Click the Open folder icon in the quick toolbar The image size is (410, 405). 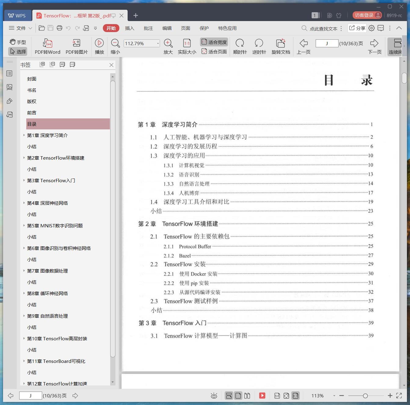[x=42, y=28]
